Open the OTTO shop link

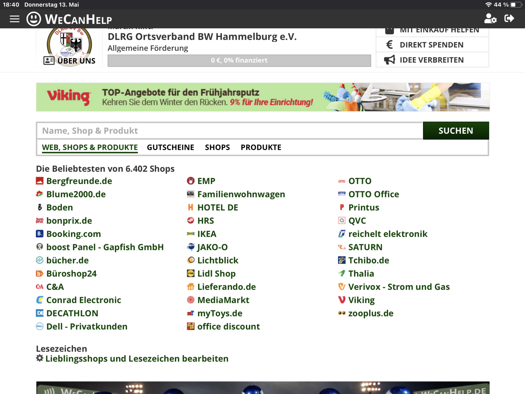point(360,181)
